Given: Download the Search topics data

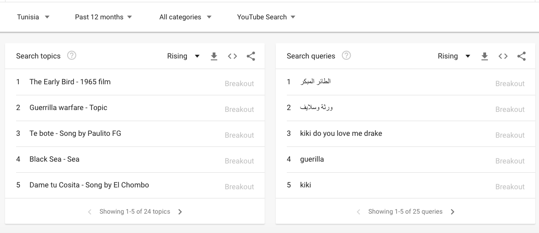Looking at the screenshot, I should coord(214,56).
